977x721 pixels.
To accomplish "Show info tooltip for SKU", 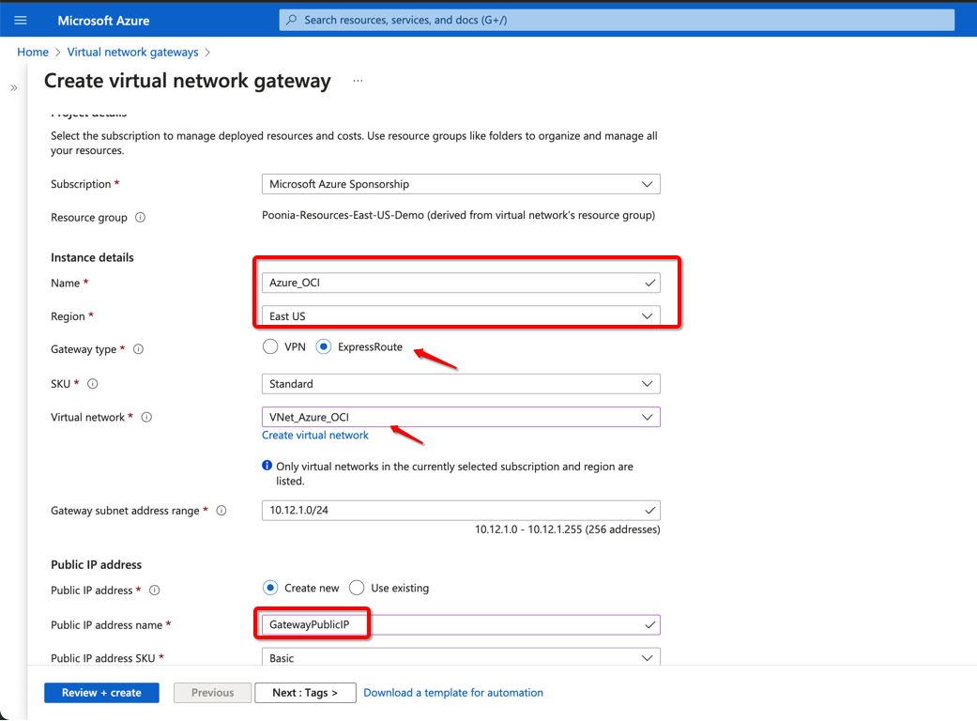I will coord(92,384).
